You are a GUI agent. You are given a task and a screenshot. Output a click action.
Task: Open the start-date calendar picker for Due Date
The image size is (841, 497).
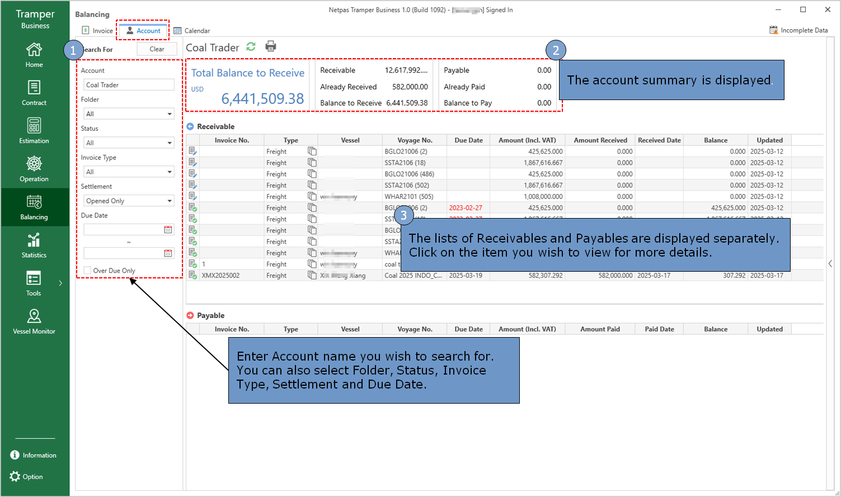pyautogui.click(x=168, y=230)
